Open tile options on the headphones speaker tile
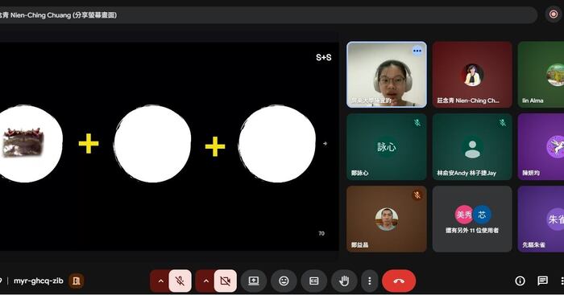Image resolution: width=564 pixels, height=295 pixels. [417, 51]
